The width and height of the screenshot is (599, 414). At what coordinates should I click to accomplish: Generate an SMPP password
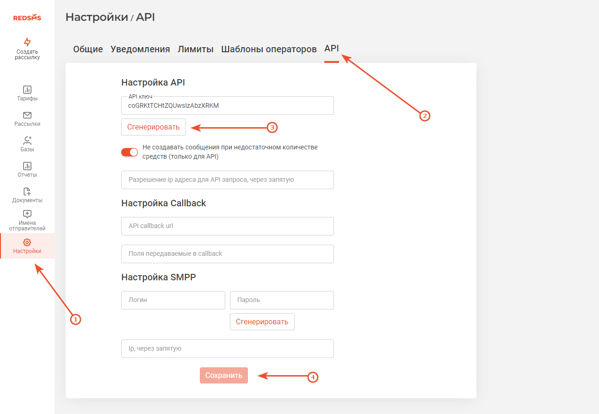tap(262, 322)
